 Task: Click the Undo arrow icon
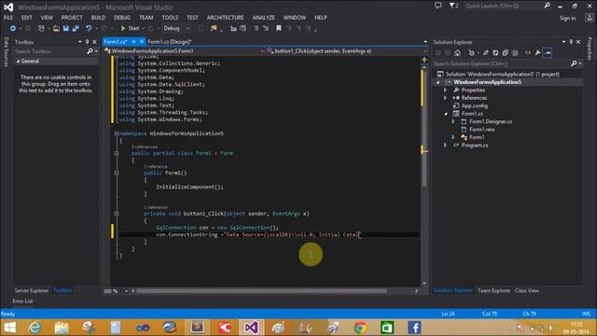tap(89, 28)
